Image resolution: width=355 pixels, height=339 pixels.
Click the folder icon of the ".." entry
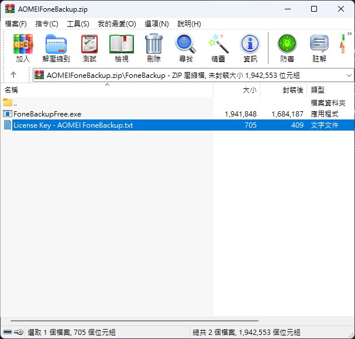point(8,102)
